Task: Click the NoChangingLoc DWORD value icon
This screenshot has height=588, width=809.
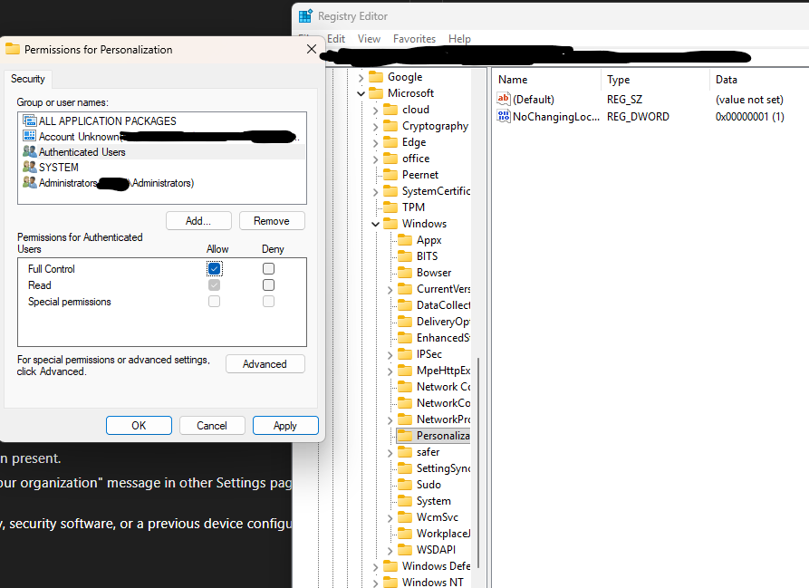Action: pos(504,116)
